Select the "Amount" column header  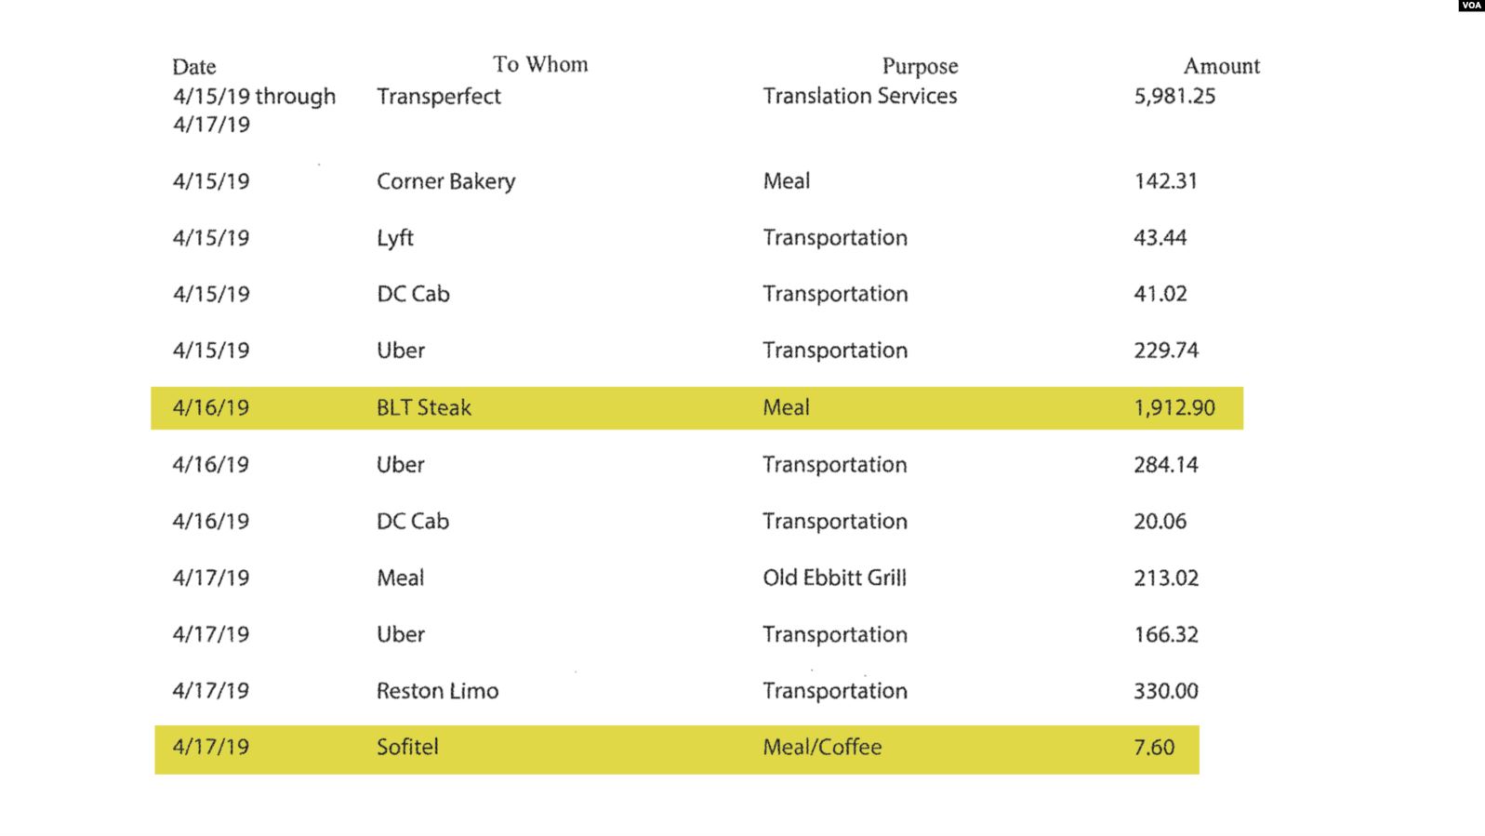click(x=1221, y=66)
